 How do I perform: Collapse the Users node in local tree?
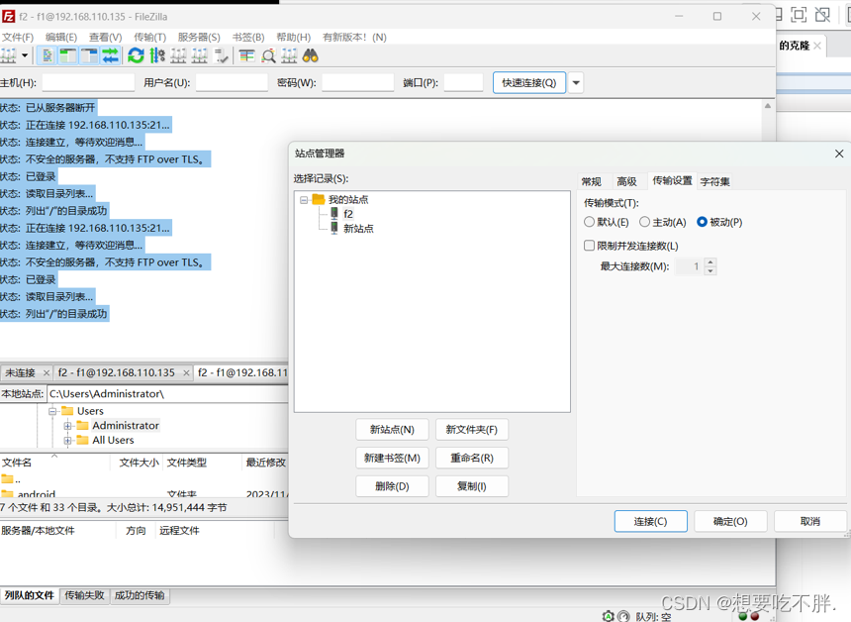coord(52,411)
